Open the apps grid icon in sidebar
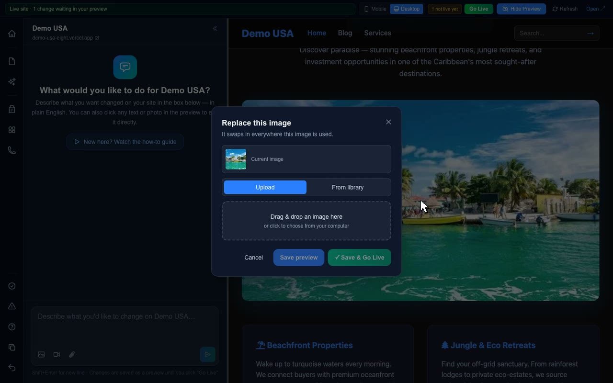This screenshot has width=613, height=383. click(12, 130)
